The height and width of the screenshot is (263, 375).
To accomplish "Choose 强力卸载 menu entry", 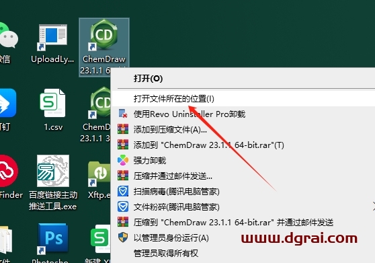I will click(243, 160).
